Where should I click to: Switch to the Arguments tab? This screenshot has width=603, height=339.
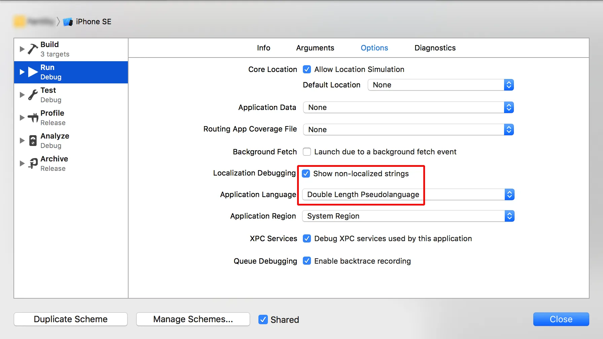click(x=315, y=48)
